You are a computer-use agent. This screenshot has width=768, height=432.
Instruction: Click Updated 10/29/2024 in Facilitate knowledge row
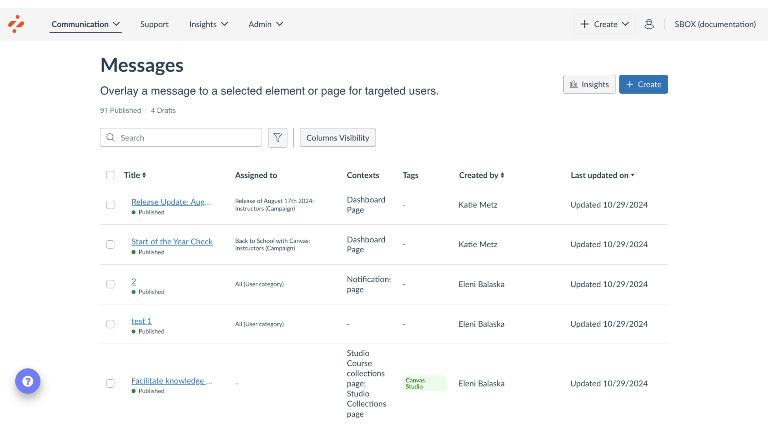(609, 384)
